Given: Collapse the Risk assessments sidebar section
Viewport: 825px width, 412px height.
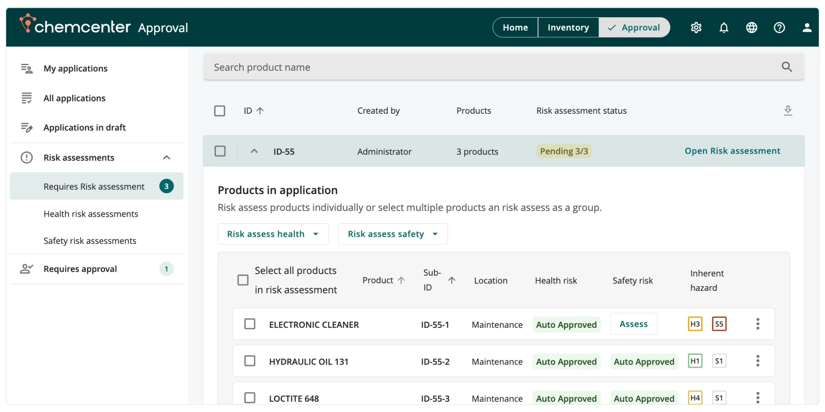Looking at the screenshot, I should 167,157.
